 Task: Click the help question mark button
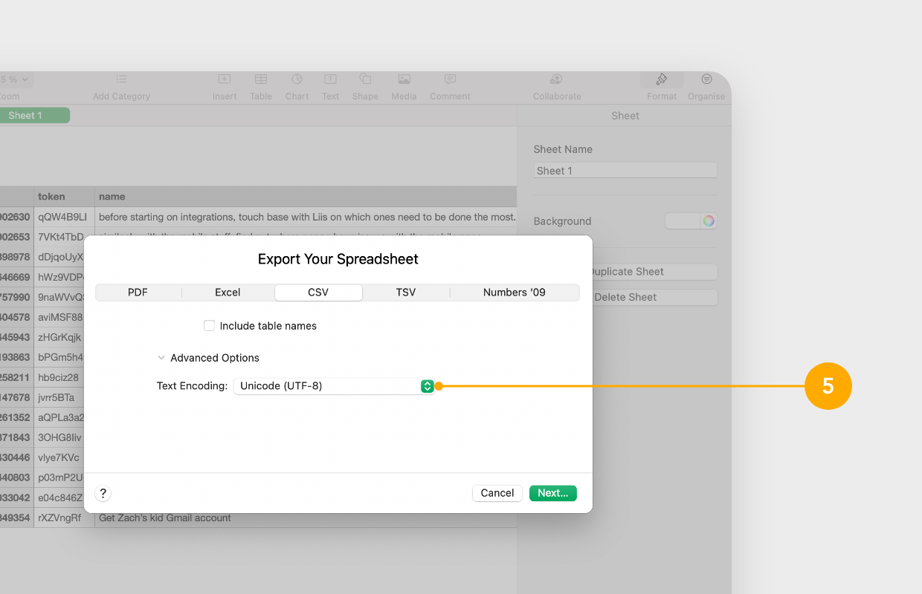point(103,493)
